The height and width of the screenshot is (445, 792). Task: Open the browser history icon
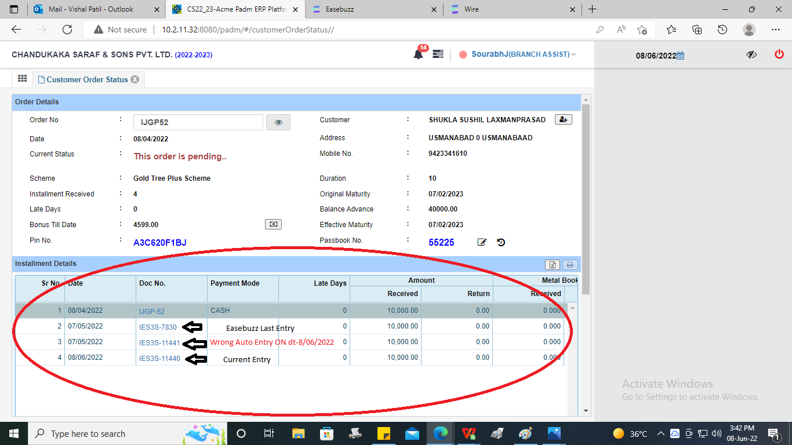pyautogui.click(x=722, y=30)
